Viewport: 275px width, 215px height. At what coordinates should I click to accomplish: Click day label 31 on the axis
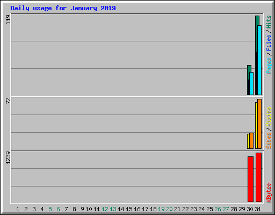(258, 209)
